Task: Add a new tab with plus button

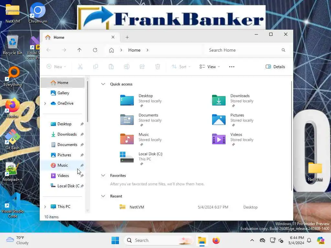Action: [x=127, y=37]
